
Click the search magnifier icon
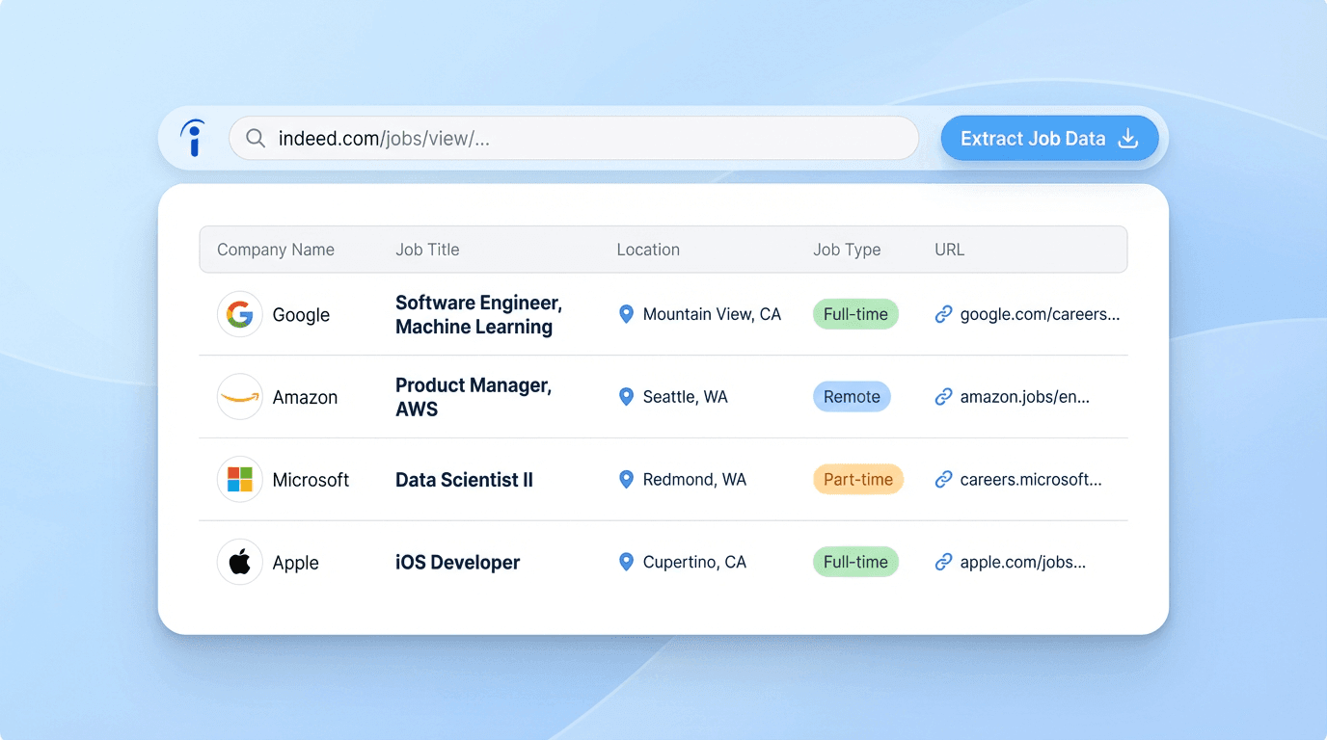(x=255, y=139)
